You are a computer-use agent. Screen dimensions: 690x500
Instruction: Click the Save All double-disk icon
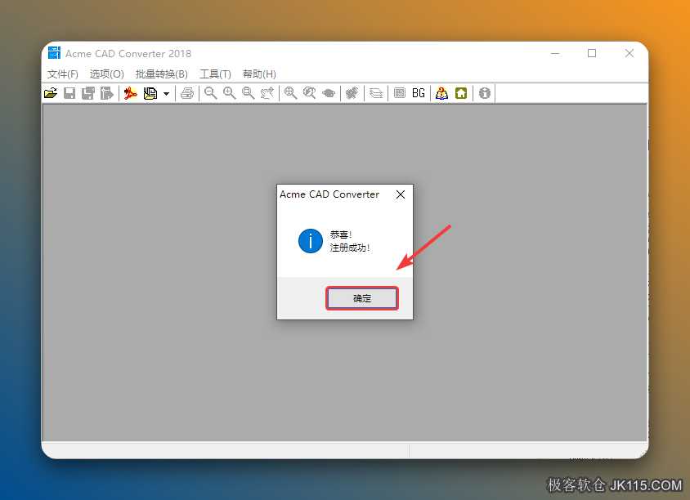tap(88, 93)
